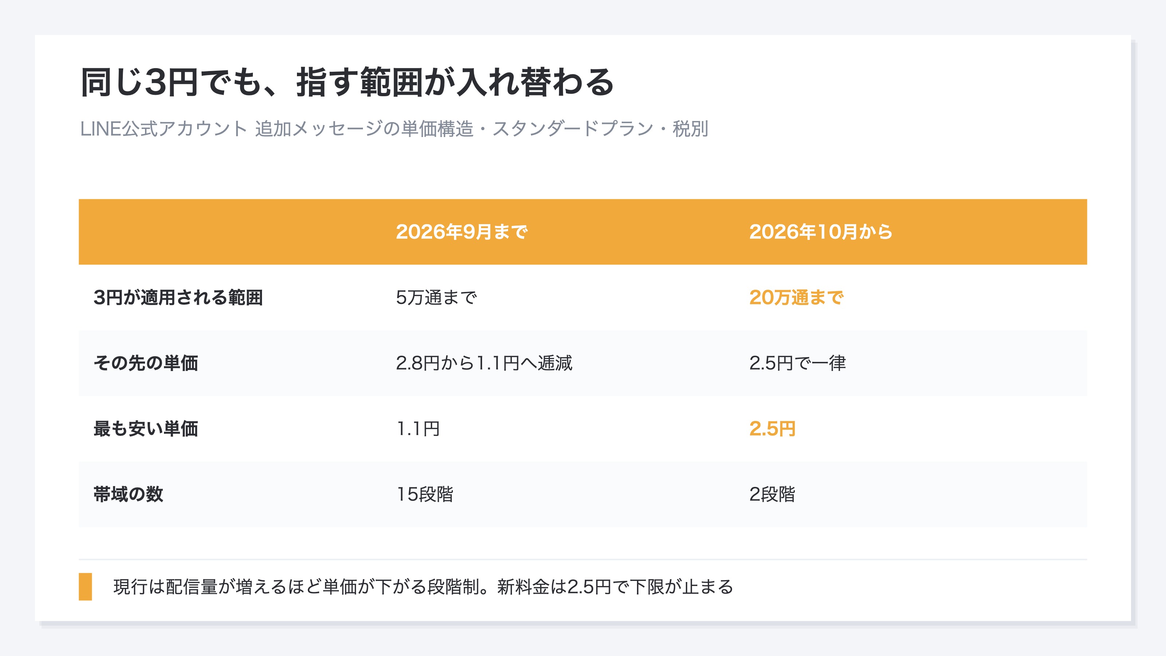Viewport: 1166px width, 656px height.
Task: Click the 2.5円で一律 cell
Action: click(x=798, y=363)
